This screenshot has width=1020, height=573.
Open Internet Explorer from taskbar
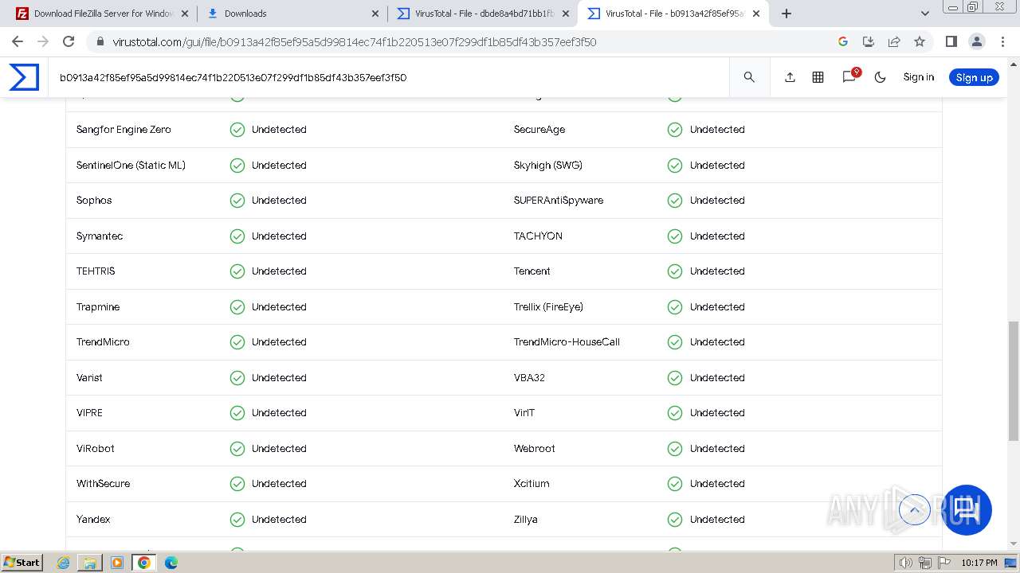point(64,563)
